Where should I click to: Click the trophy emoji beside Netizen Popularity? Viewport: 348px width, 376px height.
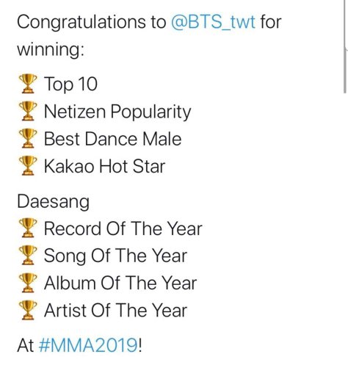tap(28, 111)
